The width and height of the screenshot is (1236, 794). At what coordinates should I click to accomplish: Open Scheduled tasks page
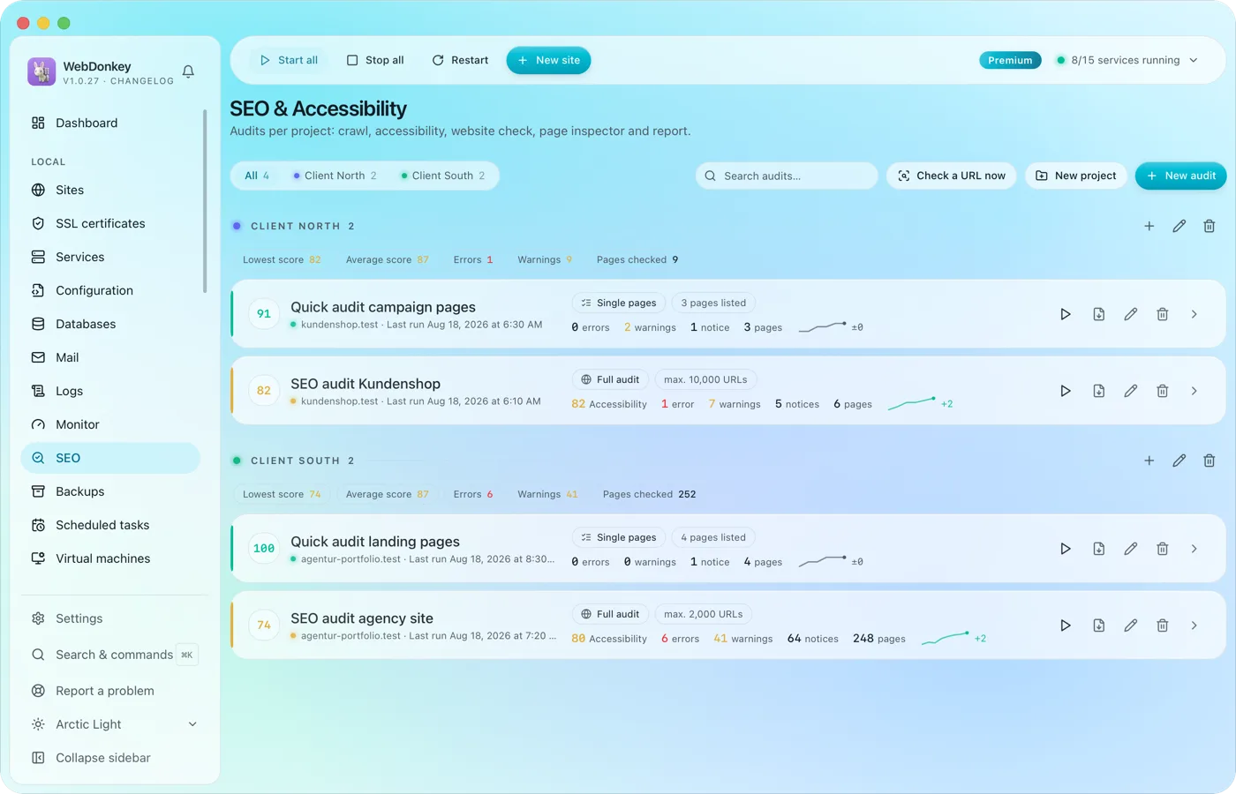click(110, 525)
